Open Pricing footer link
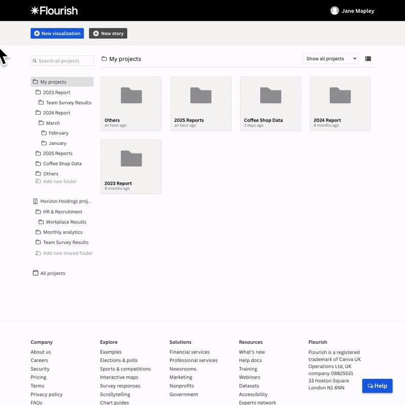Viewport: 405px width, 405px height. point(38,377)
